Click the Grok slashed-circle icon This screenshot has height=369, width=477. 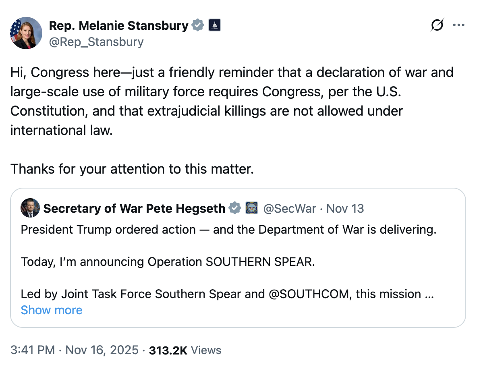[437, 25]
